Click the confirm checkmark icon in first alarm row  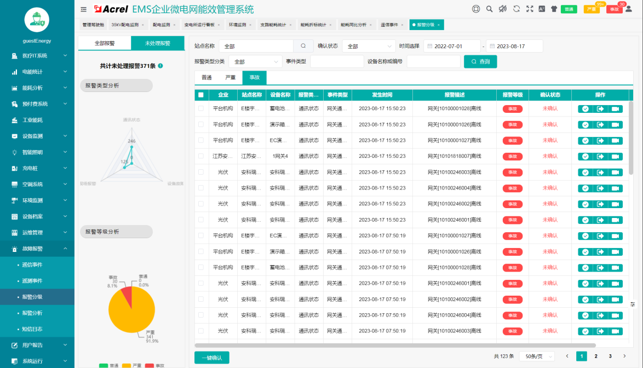(585, 109)
